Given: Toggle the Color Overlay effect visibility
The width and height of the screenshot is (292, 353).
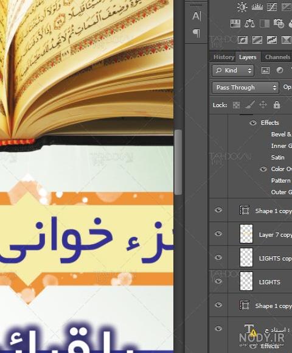Looking at the screenshot, I should [263, 169].
